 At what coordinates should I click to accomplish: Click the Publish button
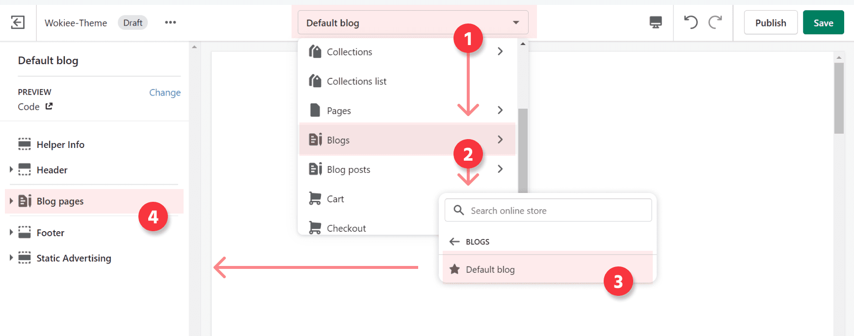(770, 23)
